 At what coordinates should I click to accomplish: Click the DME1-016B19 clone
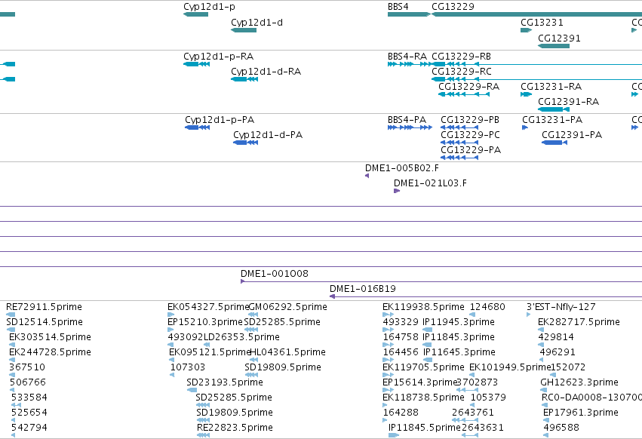coord(486,296)
